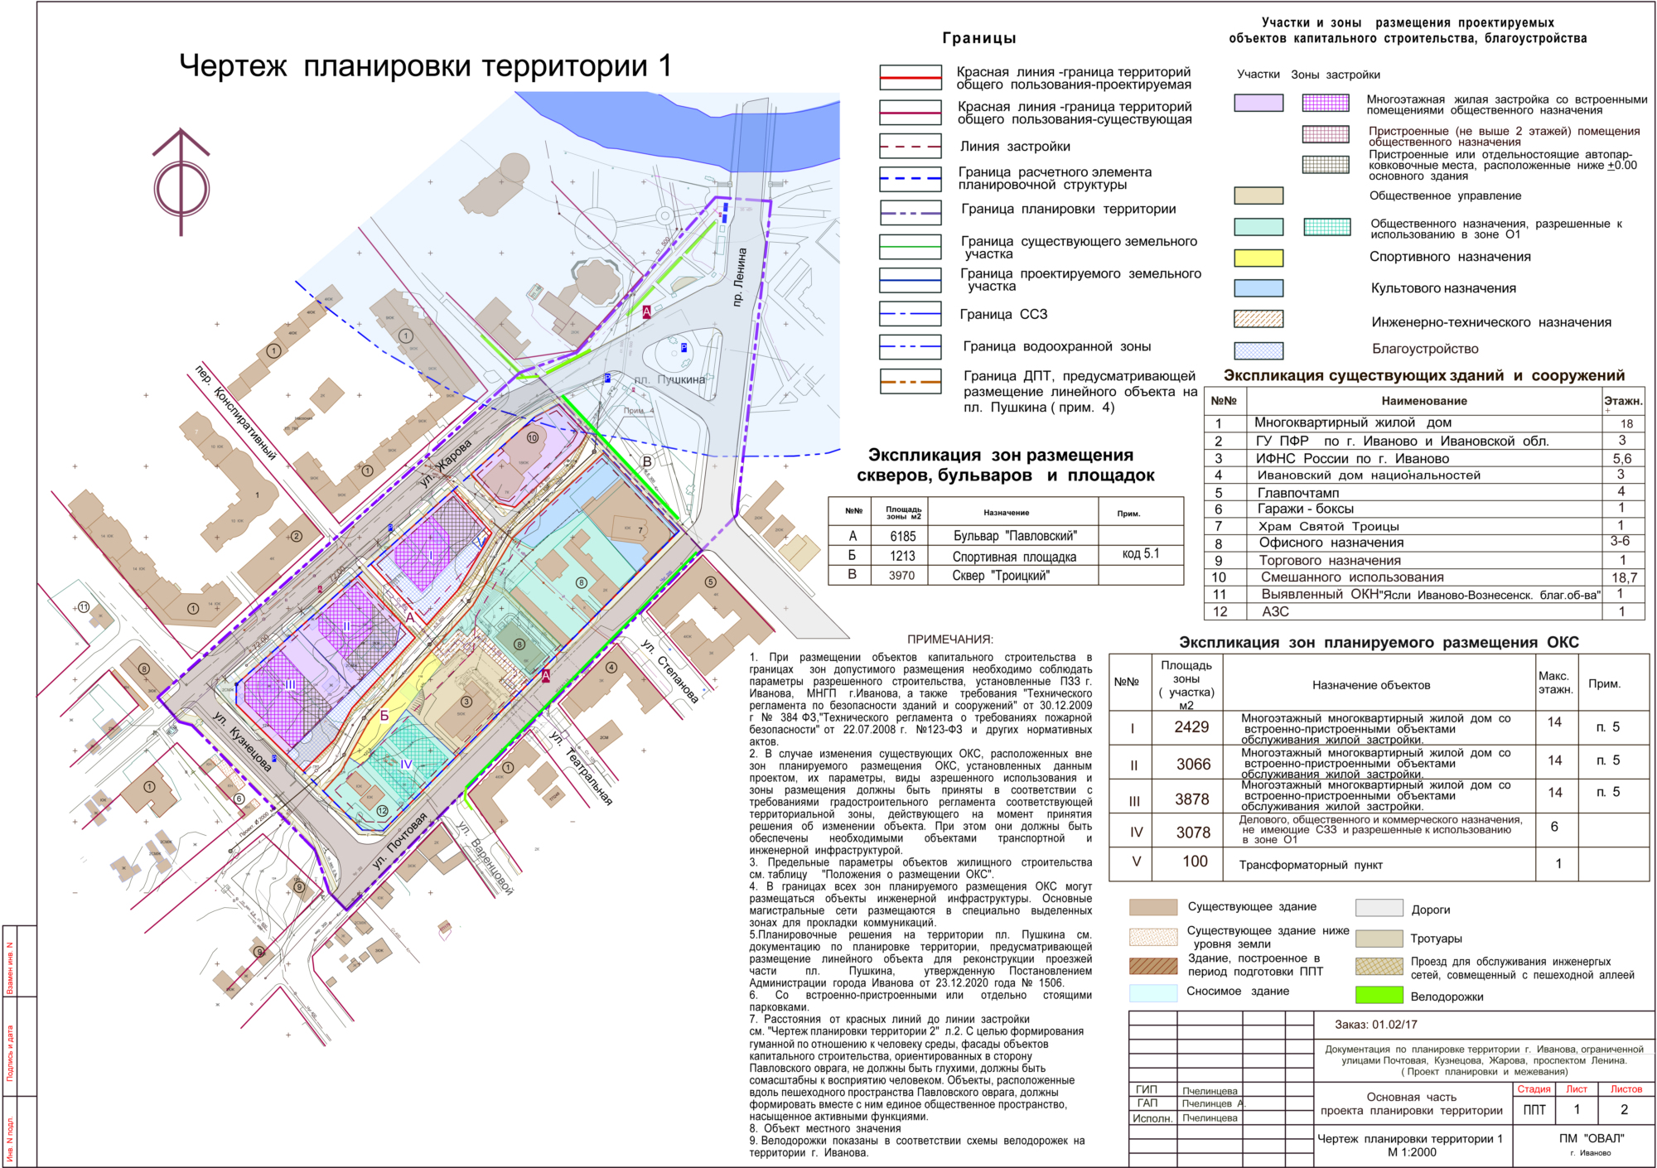Viewport: 1657px width, 1168px height.
Task: Click the dashed blue planning element boundary symbol
Action: click(911, 178)
